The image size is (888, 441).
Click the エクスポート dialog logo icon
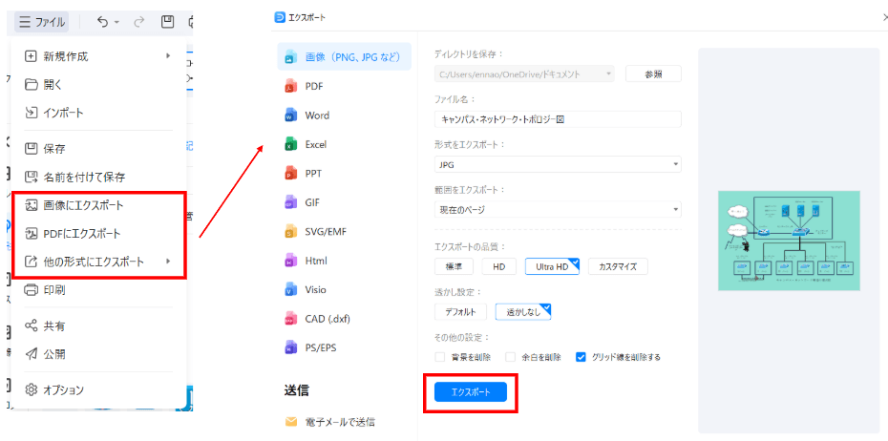(x=279, y=18)
